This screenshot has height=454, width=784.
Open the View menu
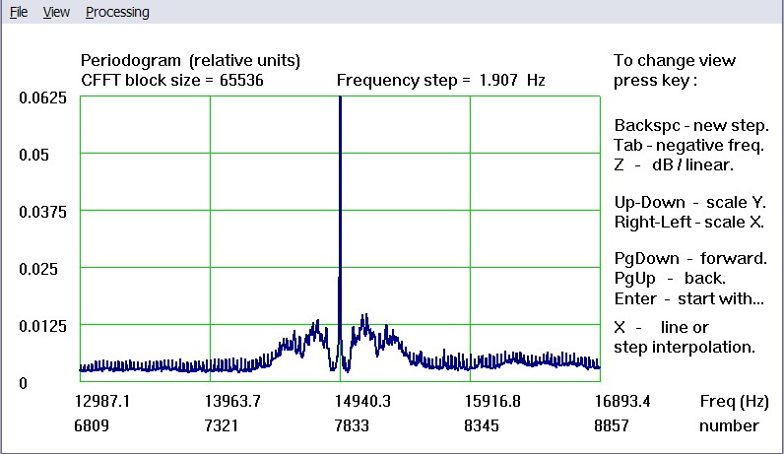(x=57, y=13)
